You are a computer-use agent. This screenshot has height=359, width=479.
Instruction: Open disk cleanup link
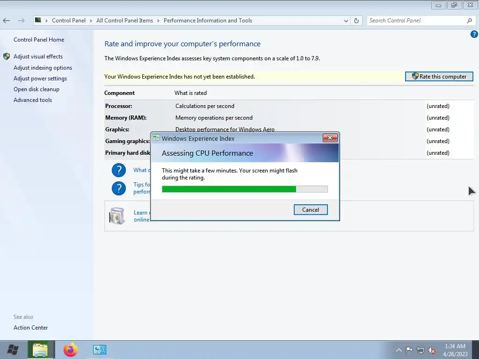(x=36, y=89)
